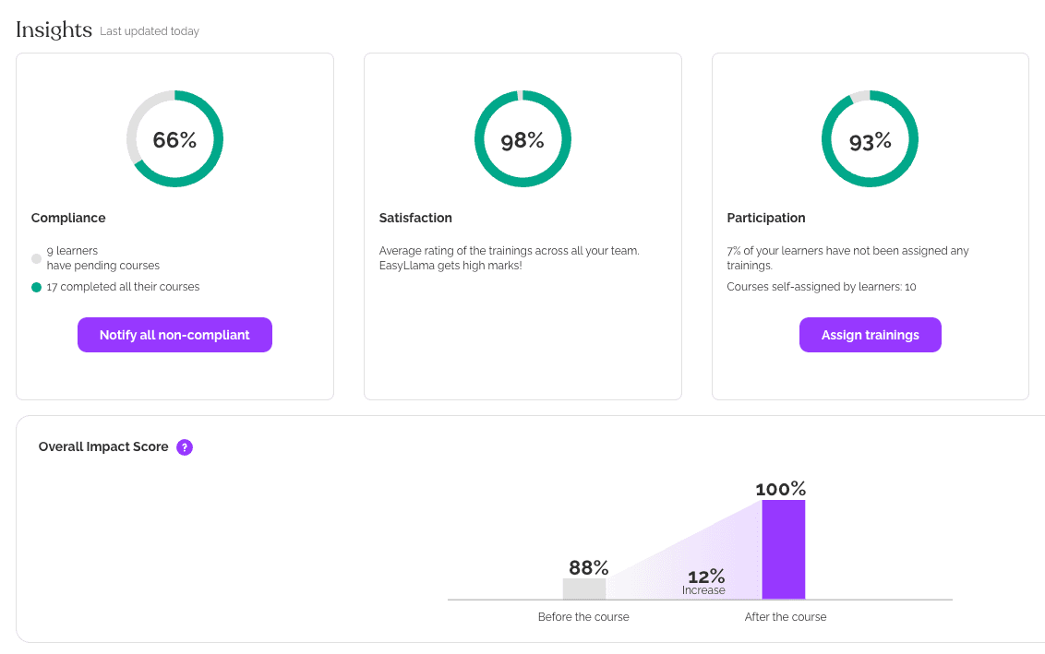1045x654 pixels.
Task: Select the Satisfaction donut chart
Action: [x=522, y=138]
